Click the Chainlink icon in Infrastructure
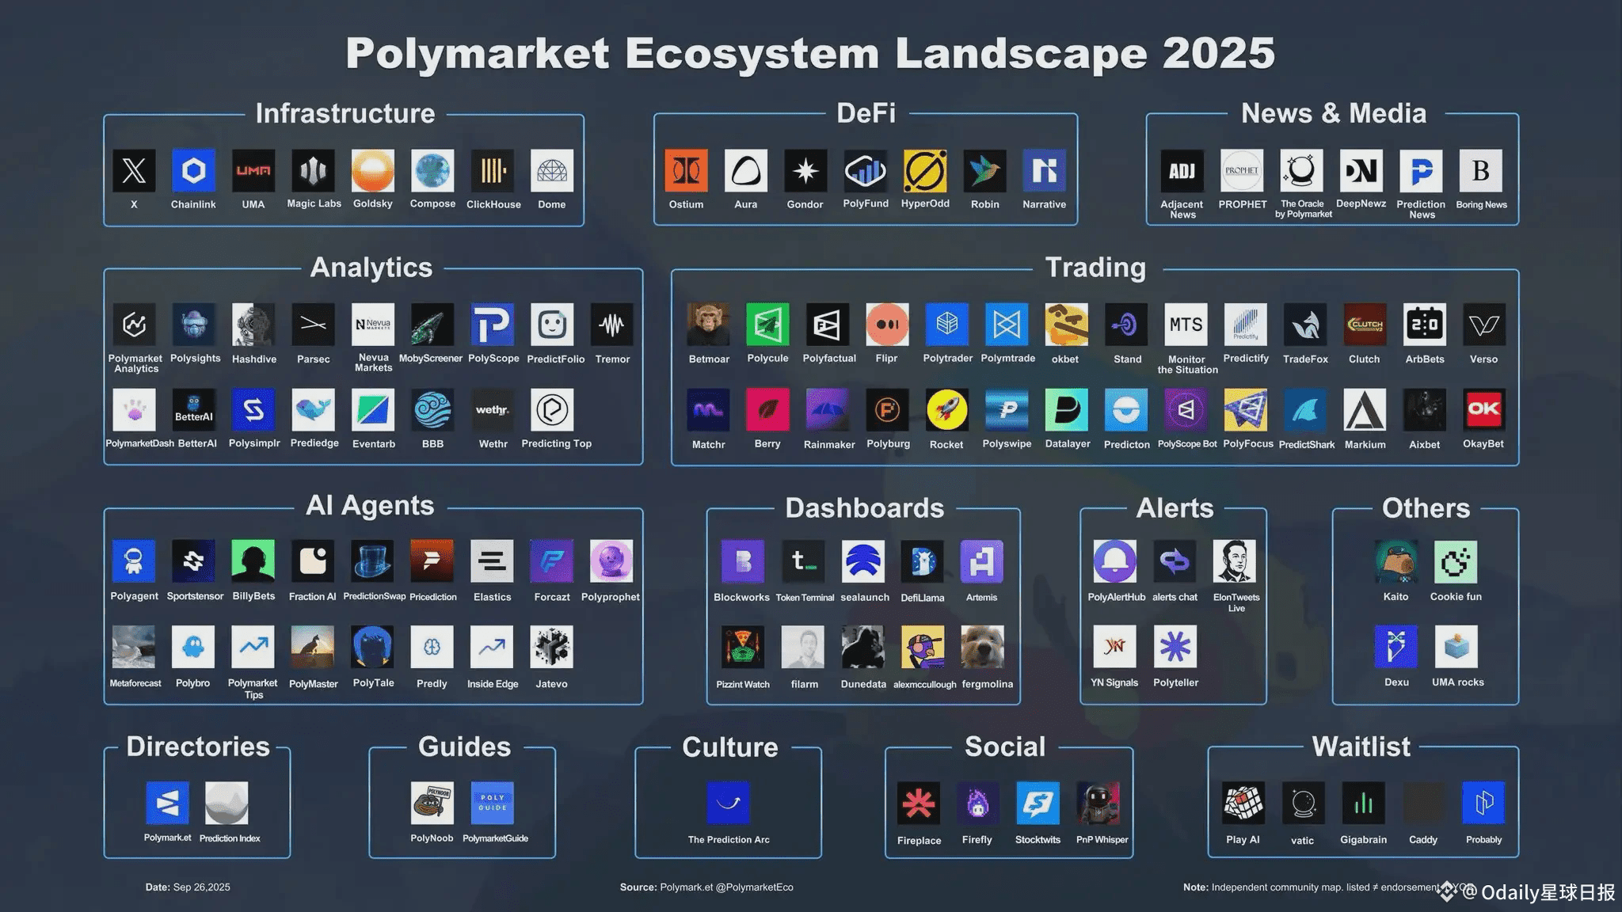Image resolution: width=1622 pixels, height=912 pixels. [193, 170]
